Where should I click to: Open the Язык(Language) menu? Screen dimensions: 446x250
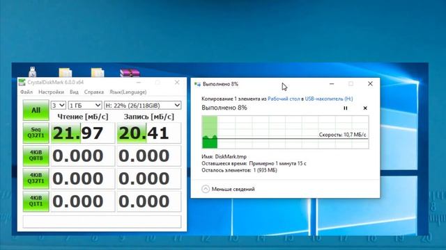pyautogui.click(x=128, y=92)
